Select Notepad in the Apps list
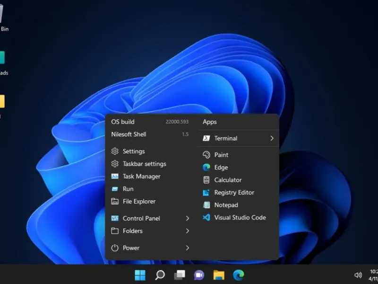 pyautogui.click(x=238, y=205)
